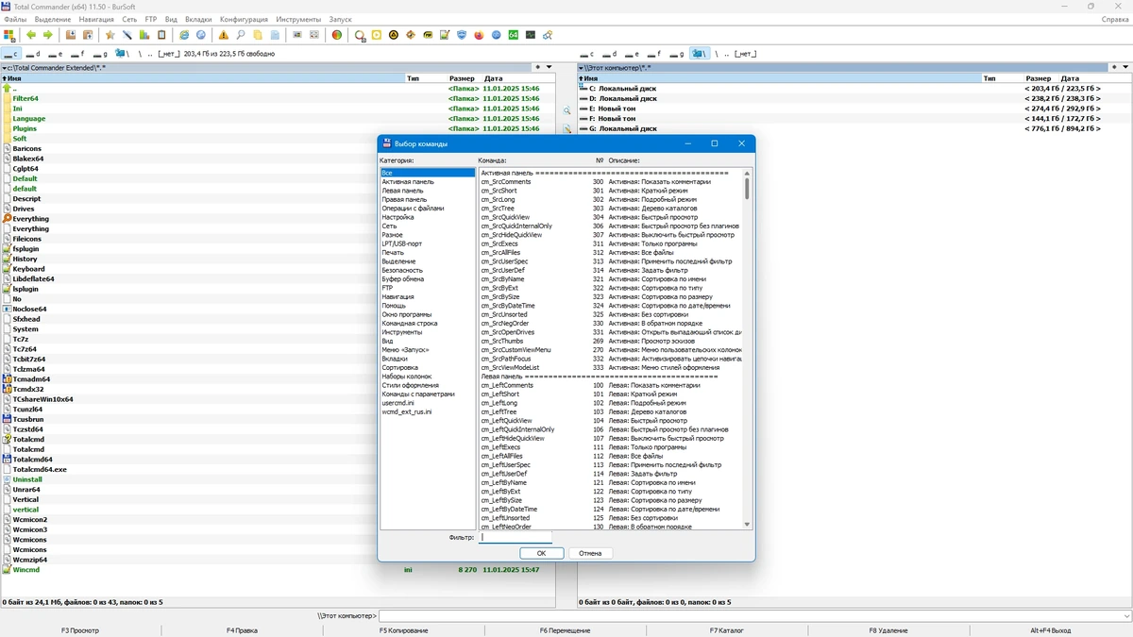Click the colorful ball toolbar icon
Viewport: 1133px width, 637px height.
tap(337, 35)
